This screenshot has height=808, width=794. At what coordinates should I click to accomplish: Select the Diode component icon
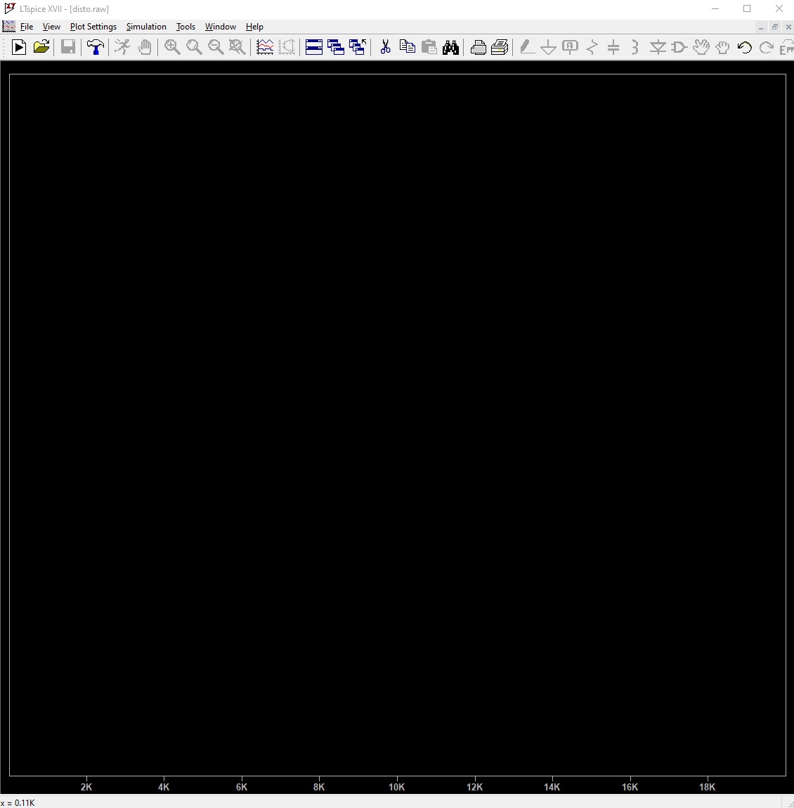click(x=658, y=47)
